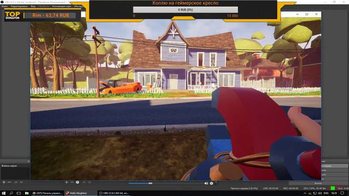Add a new scene with the plus icon
Viewport: 349px width, 196px height.
[x=4, y=182]
